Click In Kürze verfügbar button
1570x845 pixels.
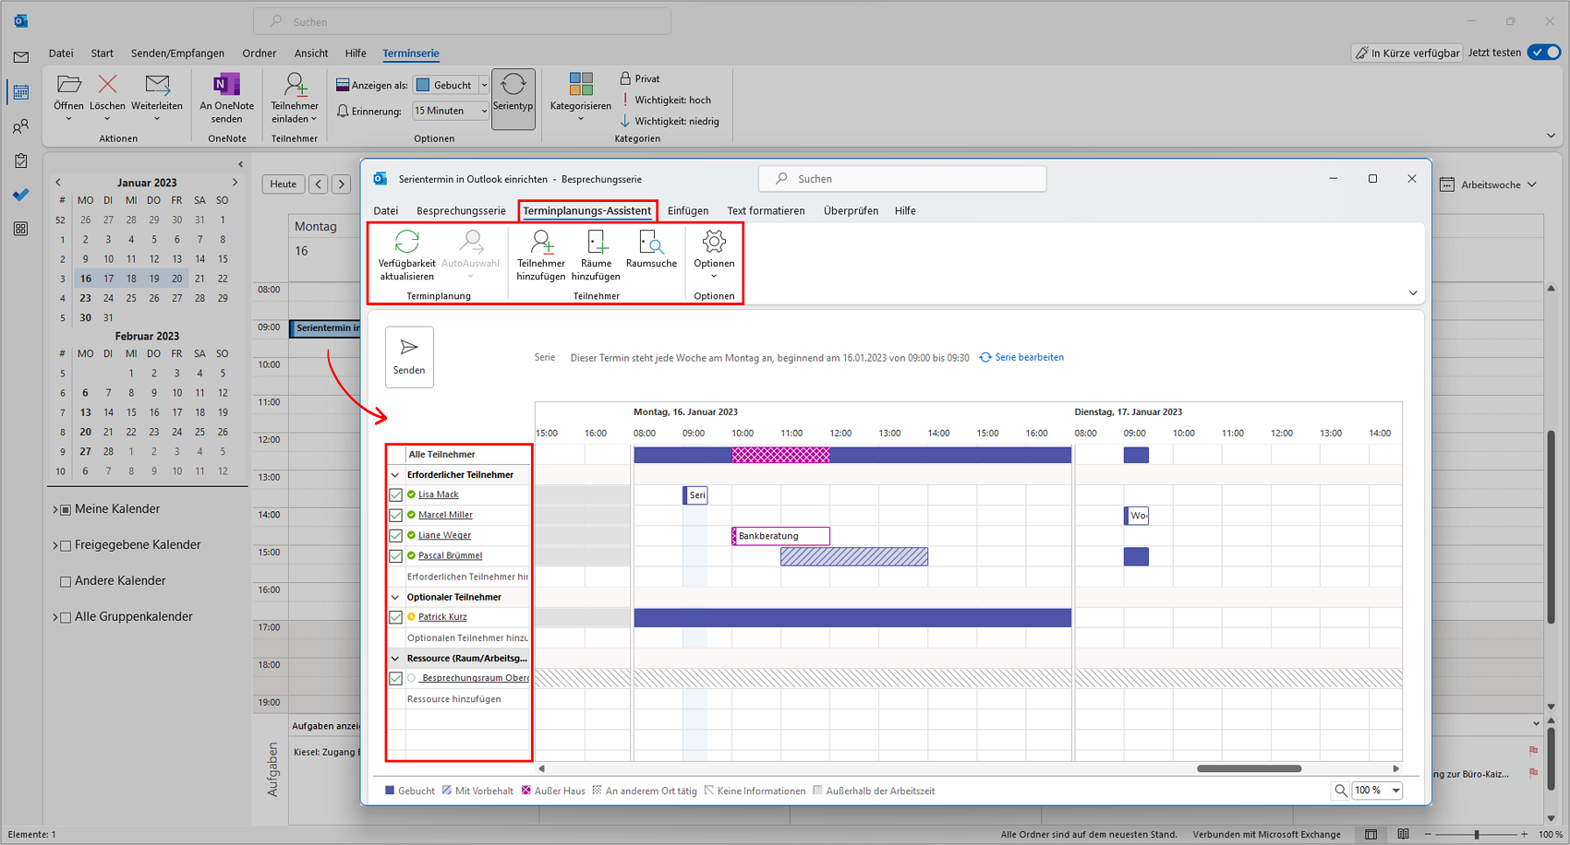tap(1407, 53)
